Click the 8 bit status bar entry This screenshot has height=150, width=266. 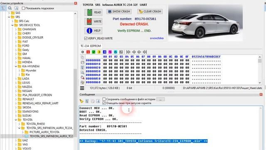point(129,88)
